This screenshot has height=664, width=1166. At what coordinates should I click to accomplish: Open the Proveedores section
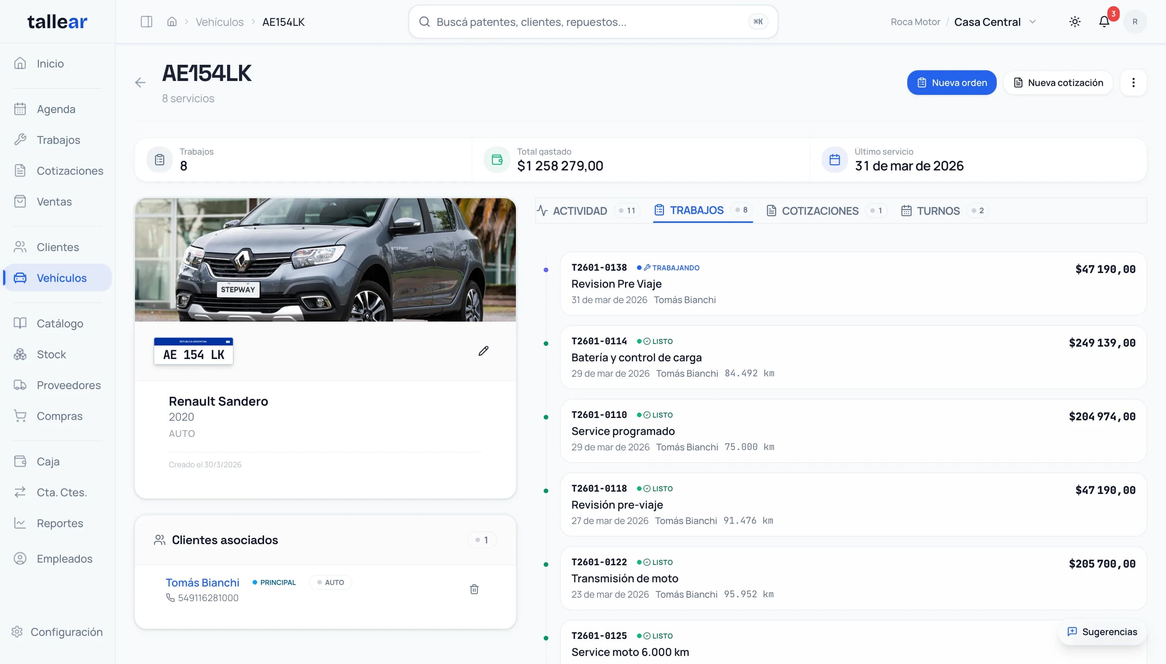68,385
